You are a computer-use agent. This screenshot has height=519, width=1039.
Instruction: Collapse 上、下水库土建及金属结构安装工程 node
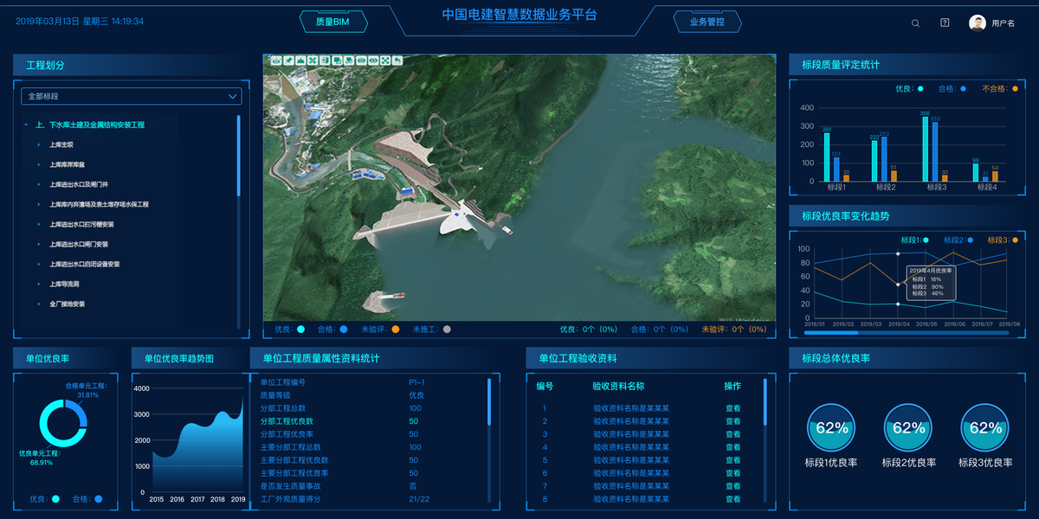click(27, 125)
